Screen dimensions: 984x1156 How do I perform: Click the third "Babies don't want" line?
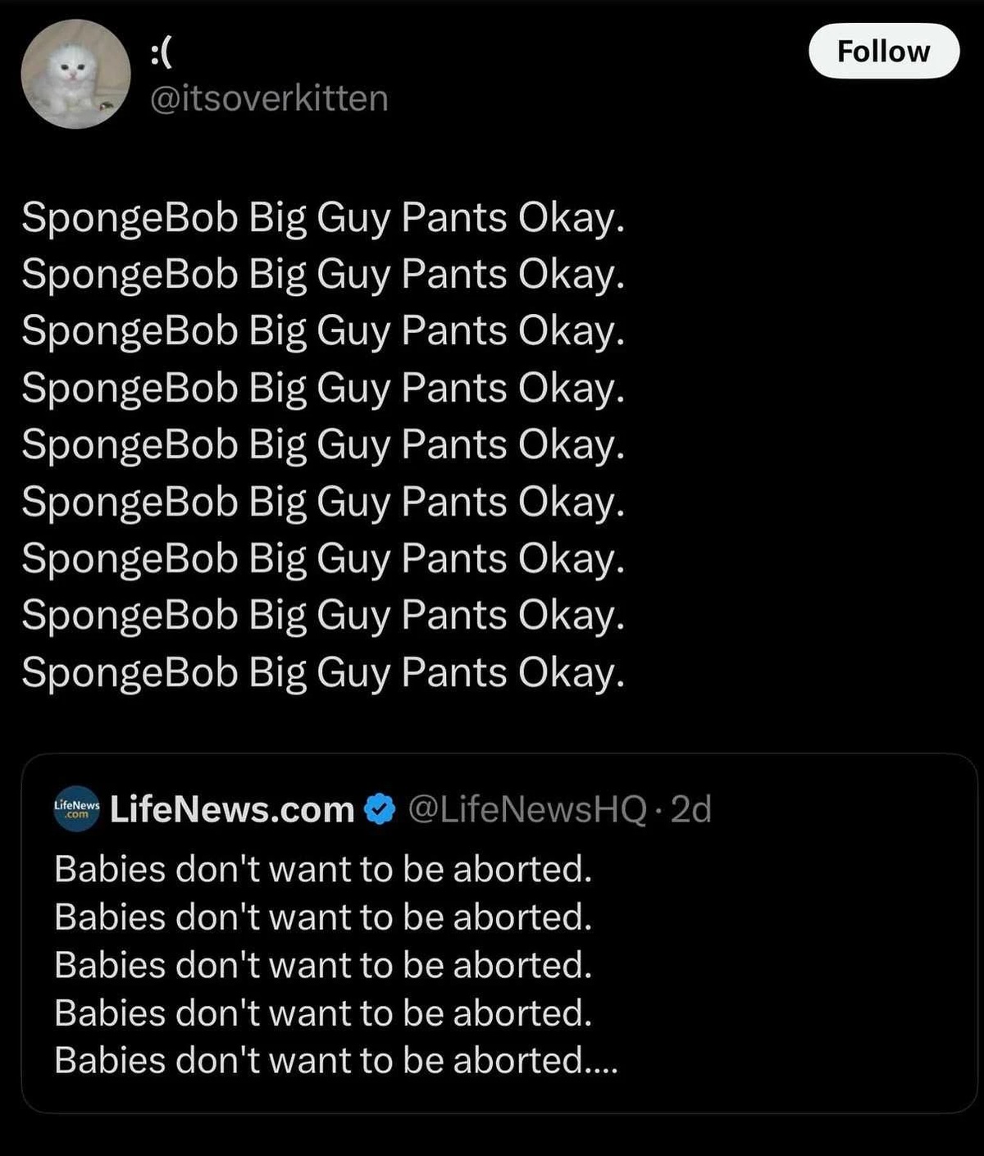[323, 965]
